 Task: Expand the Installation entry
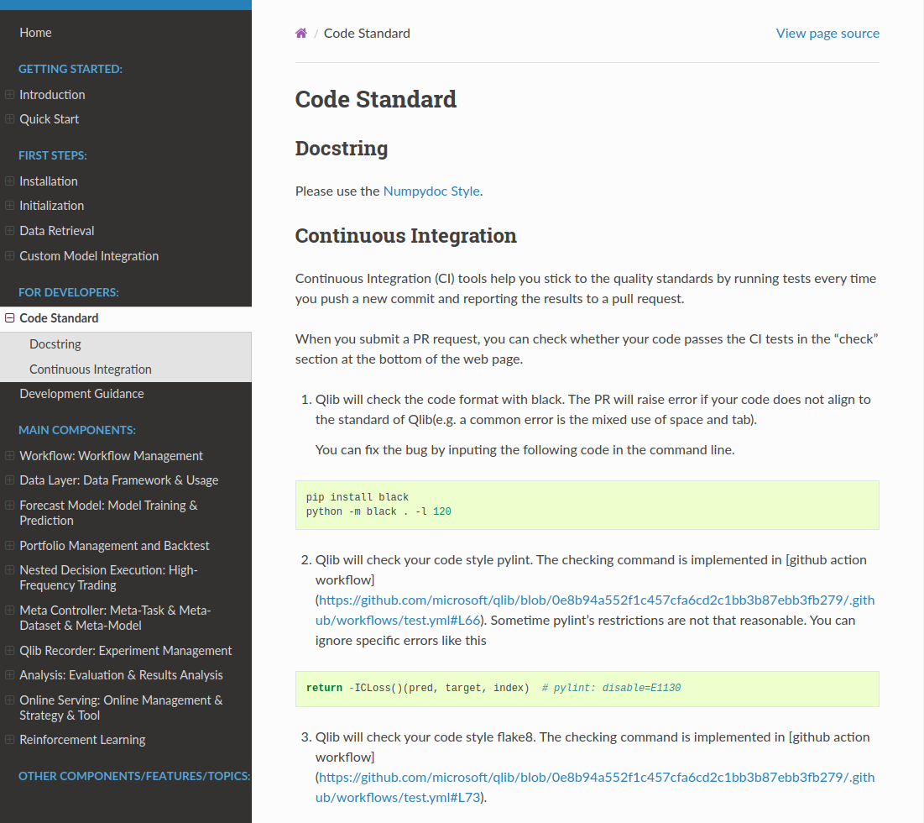9,181
